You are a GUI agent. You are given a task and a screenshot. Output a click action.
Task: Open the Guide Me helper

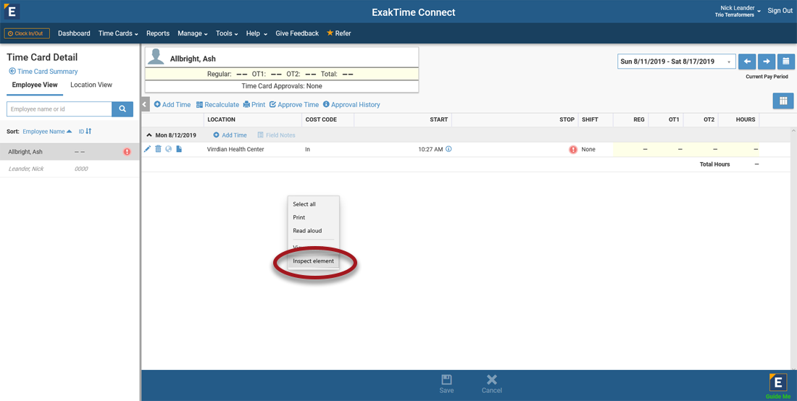coord(777,385)
